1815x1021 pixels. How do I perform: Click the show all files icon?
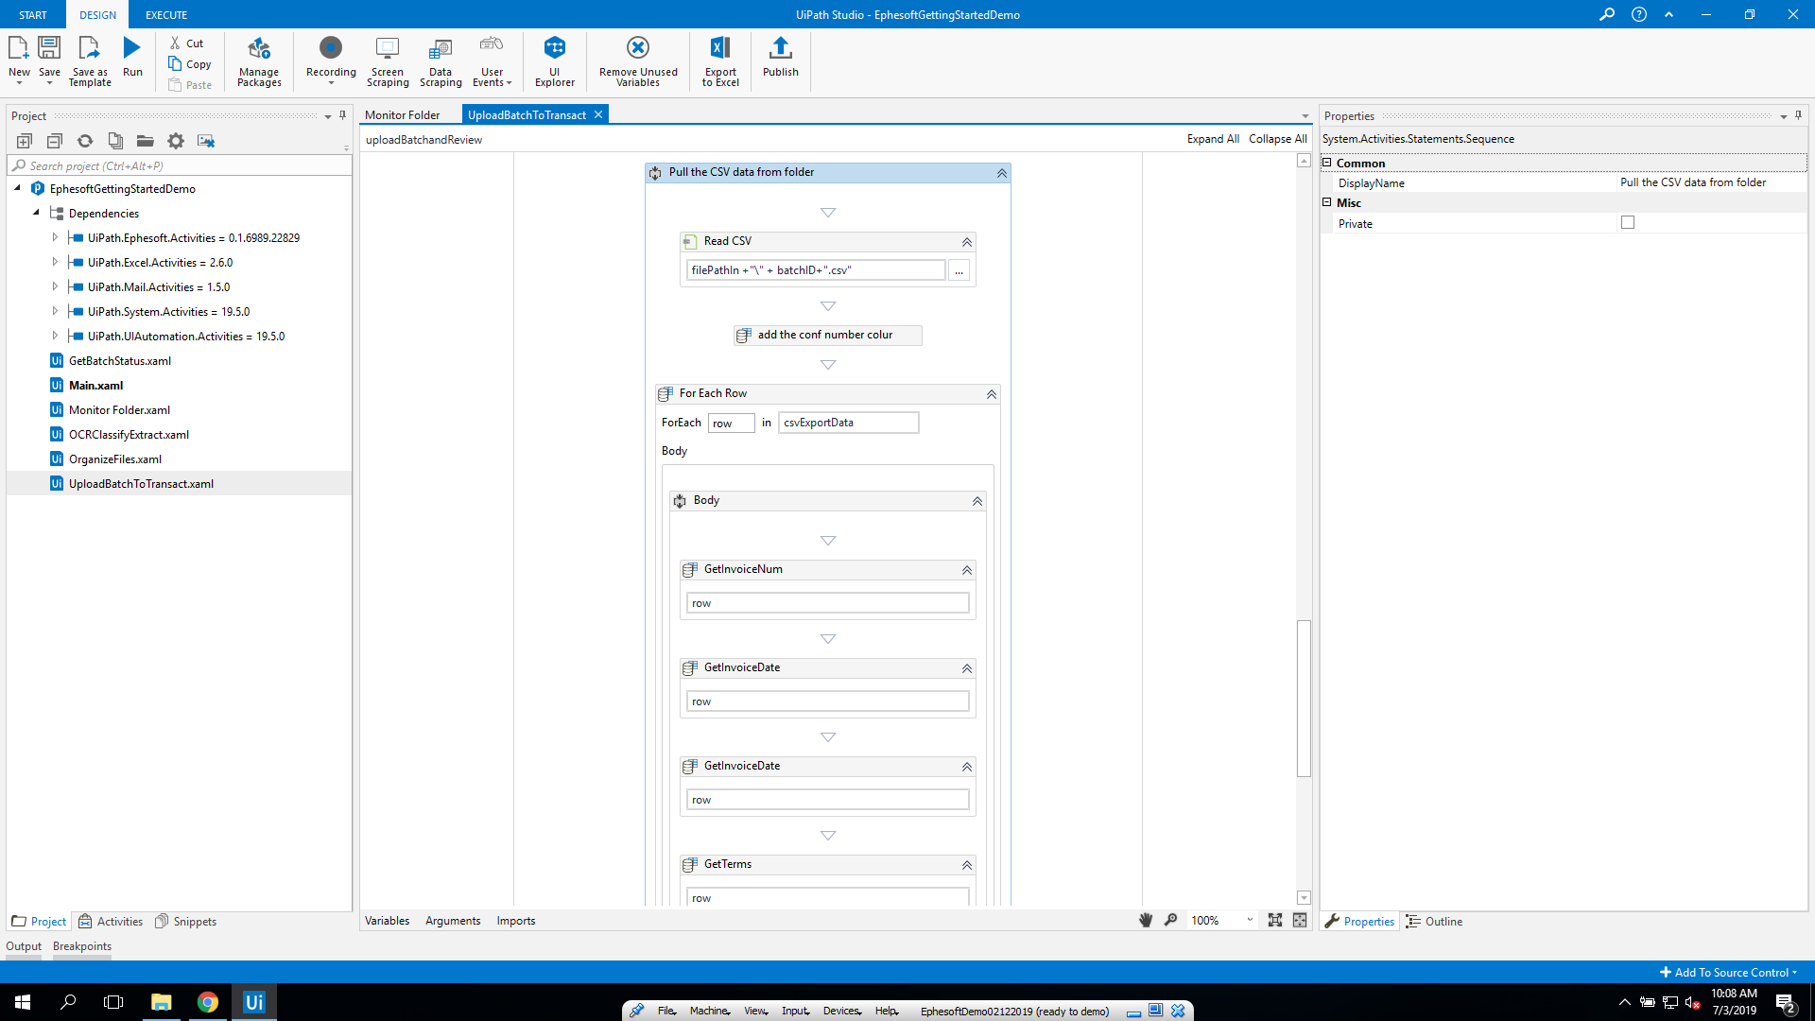115,141
